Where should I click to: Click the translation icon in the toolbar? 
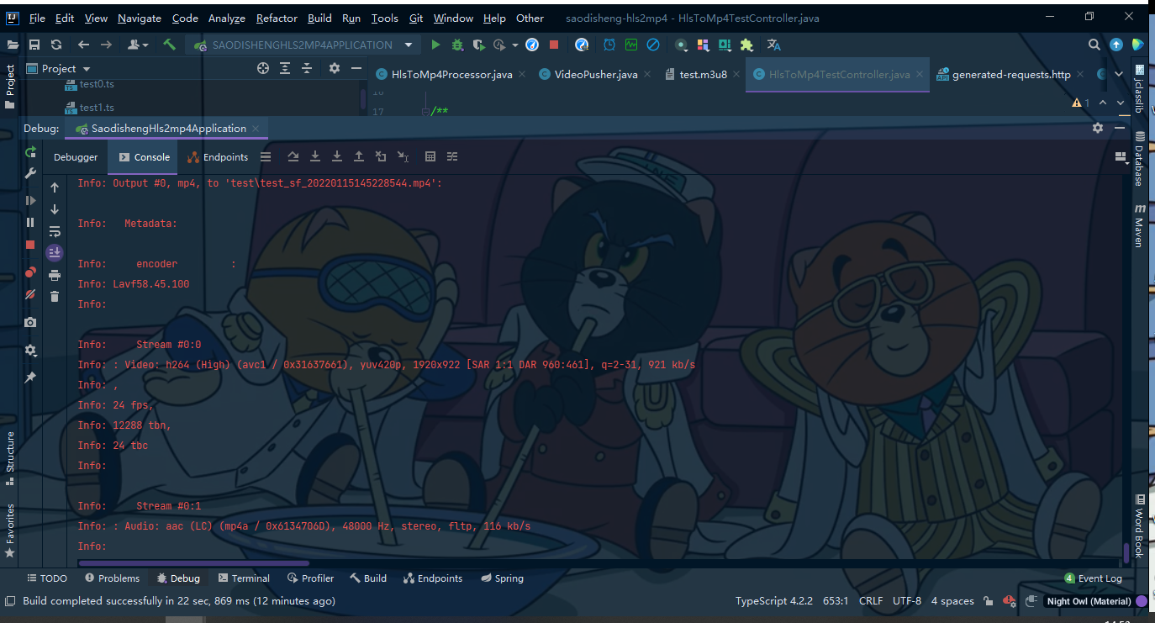click(774, 45)
